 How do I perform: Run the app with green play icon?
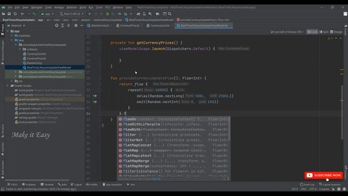pos(90,14)
